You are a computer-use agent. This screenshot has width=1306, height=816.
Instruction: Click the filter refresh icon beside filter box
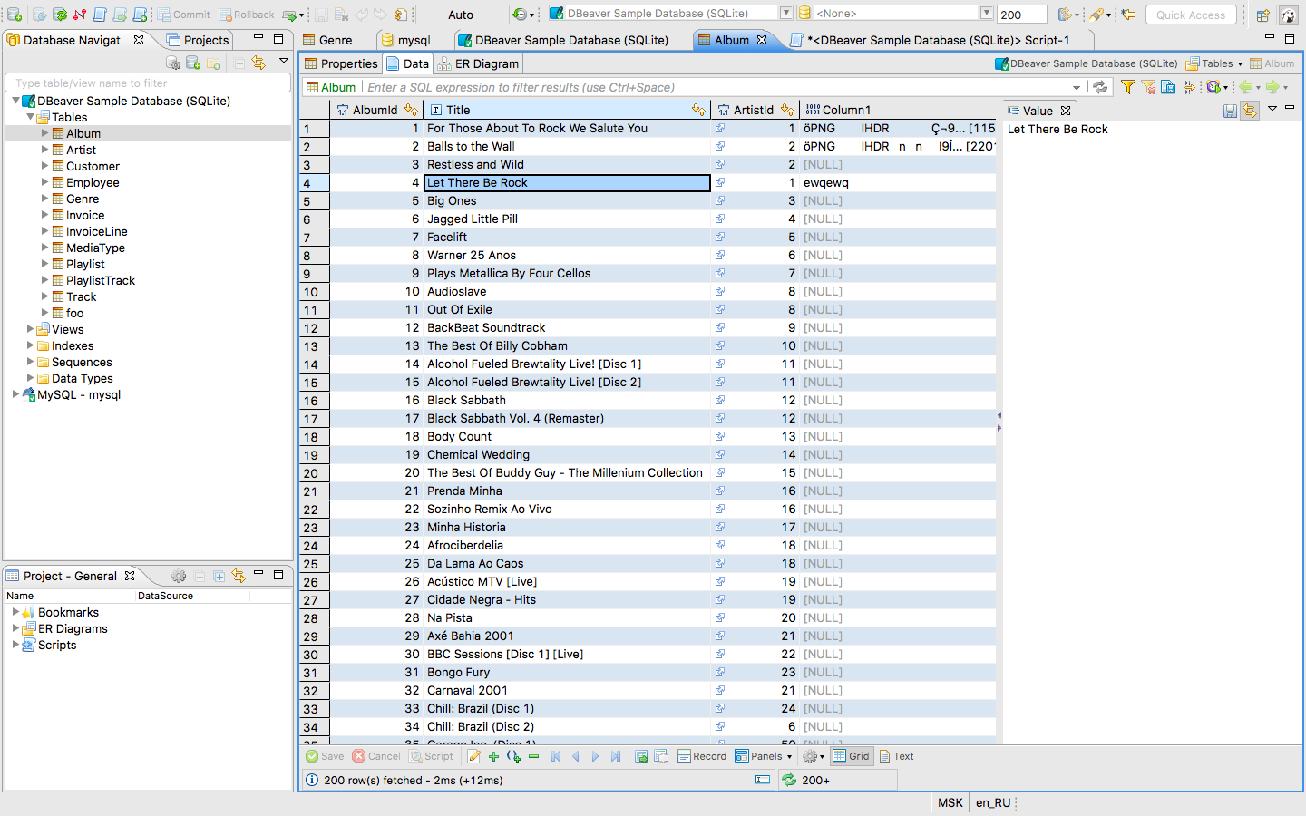tap(1100, 87)
